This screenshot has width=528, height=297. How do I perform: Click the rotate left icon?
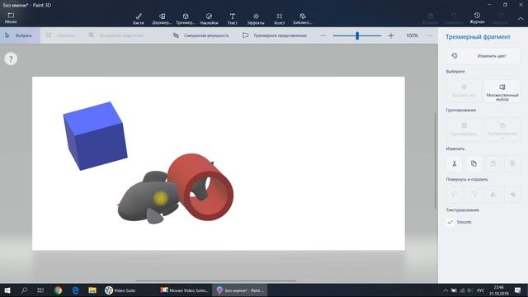pos(455,195)
